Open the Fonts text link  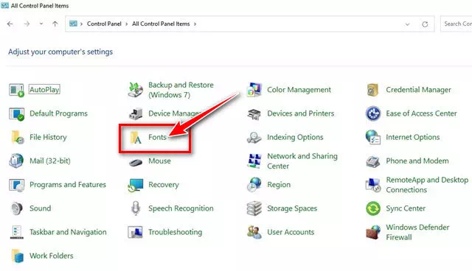pos(157,137)
